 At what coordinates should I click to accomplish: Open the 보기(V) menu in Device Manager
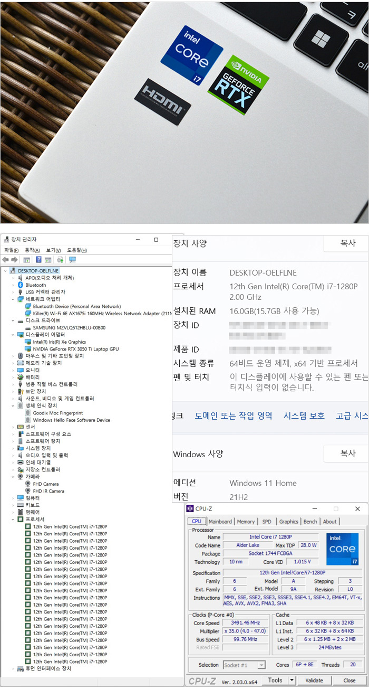(53, 250)
